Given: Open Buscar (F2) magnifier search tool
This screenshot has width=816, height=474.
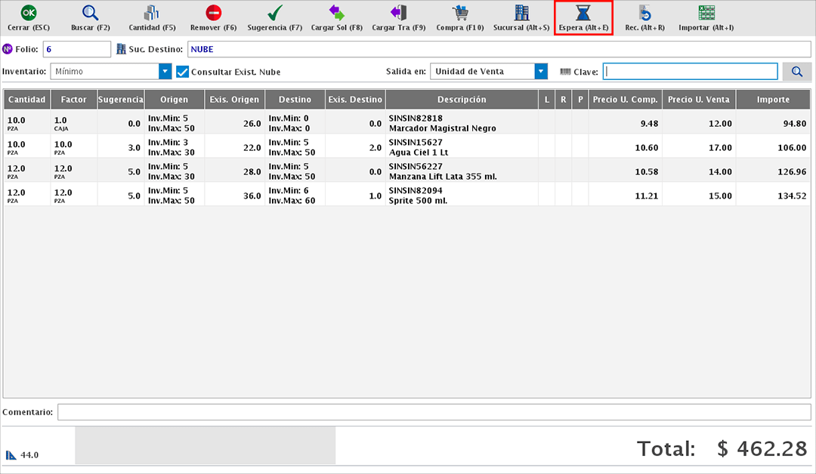Looking at the screenshot, I should 90,13.
